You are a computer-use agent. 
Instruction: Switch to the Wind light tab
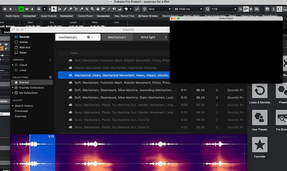pyautogui.click(x=148, y=37)
